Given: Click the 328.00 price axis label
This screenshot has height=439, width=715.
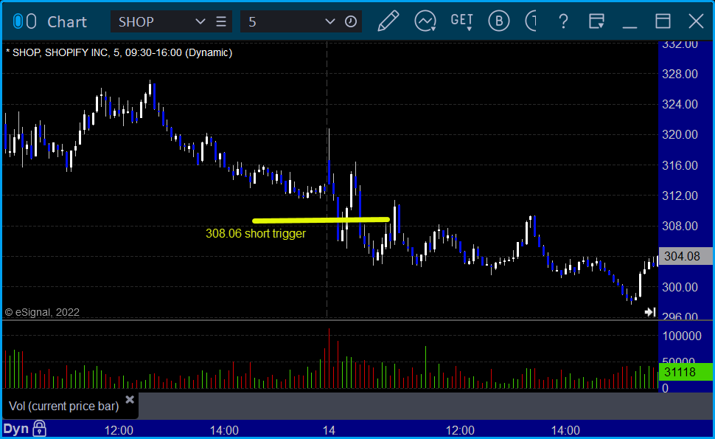Looking at the screenshot, I should (680, 74).
